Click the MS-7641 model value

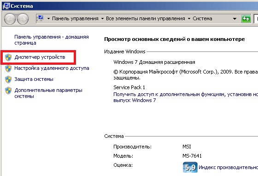tap(192, 156)
